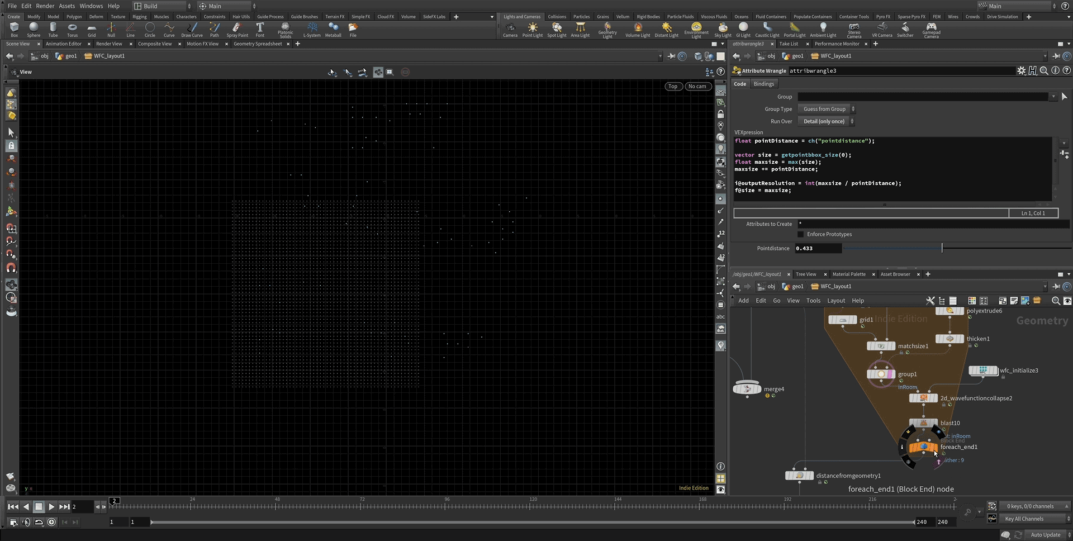Image resolution: width=1073 pixels, height=541 pixels.
Task: Click the Pointdistance value field
Action: pos(818,248)
